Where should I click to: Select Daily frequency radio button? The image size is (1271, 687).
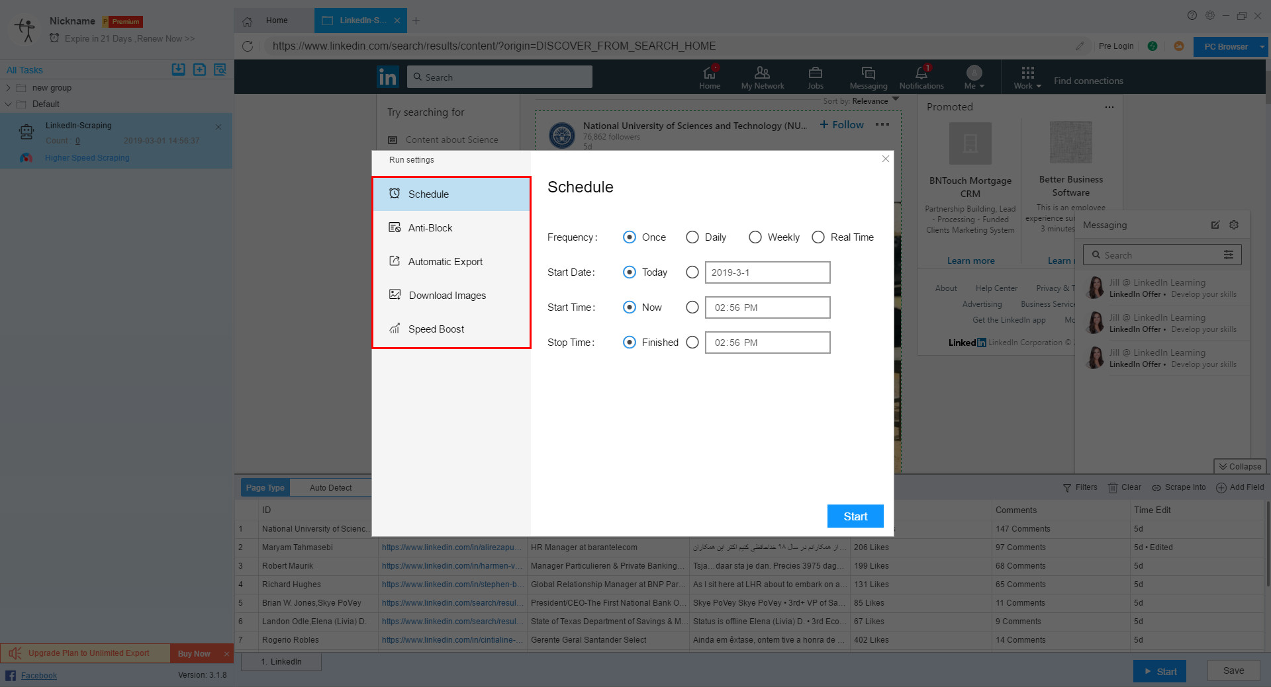point(692,237)
